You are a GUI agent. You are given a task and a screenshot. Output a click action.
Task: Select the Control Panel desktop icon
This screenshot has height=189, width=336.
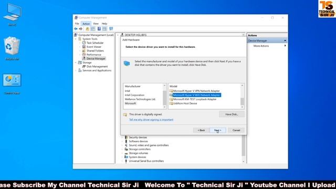tap(12, 84)
